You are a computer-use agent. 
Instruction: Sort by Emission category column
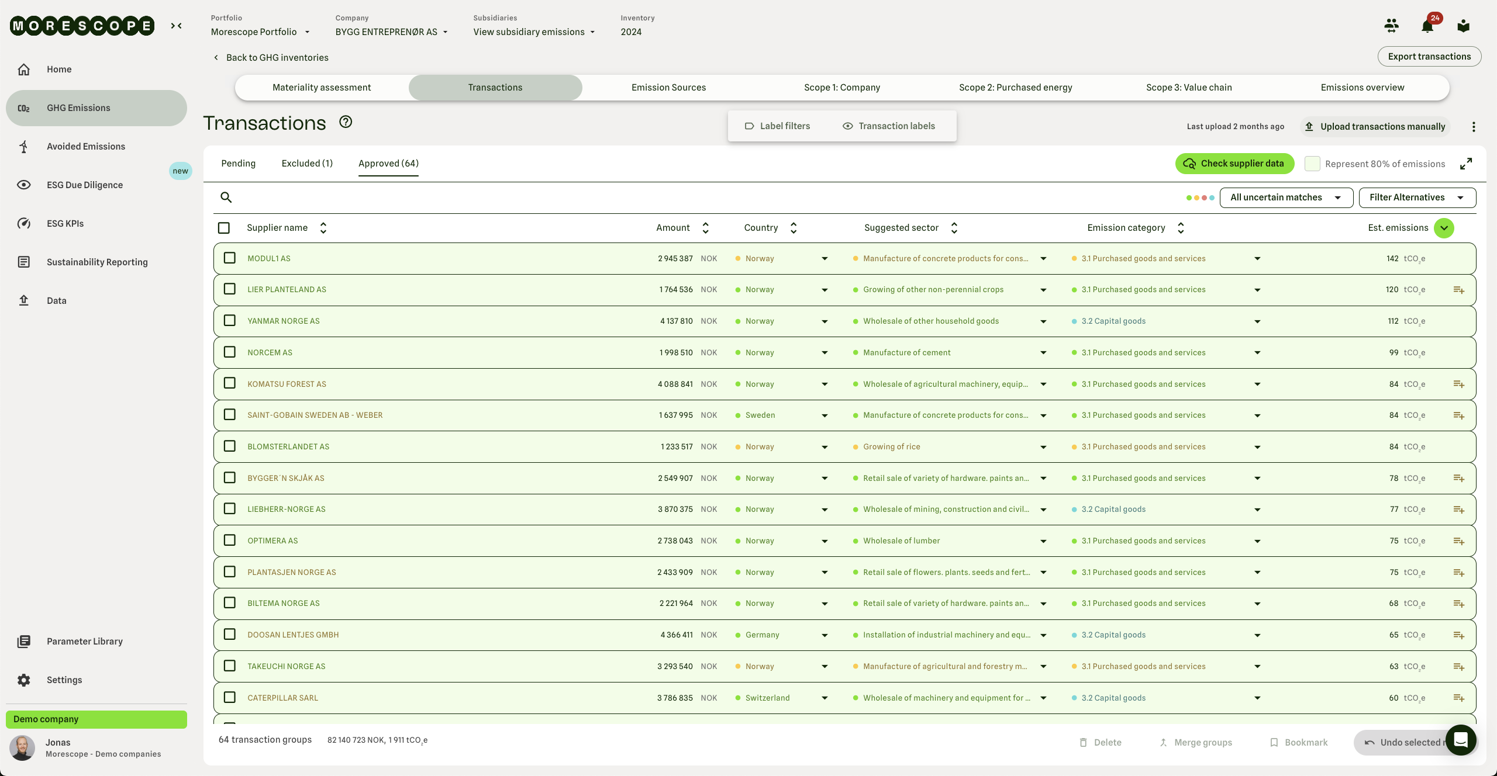click(x=1181, y=228)
